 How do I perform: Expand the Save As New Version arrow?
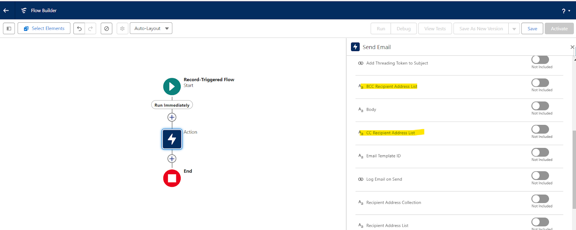(x=514, y=29)
